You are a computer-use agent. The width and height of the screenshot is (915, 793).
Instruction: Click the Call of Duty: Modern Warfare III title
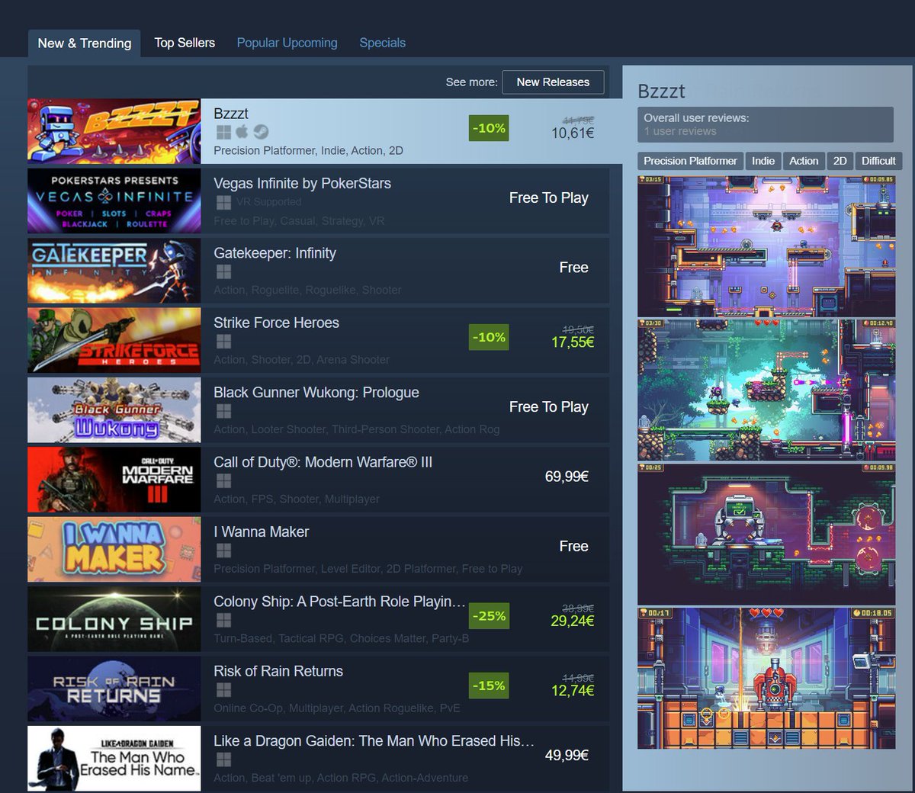point(323,462)
